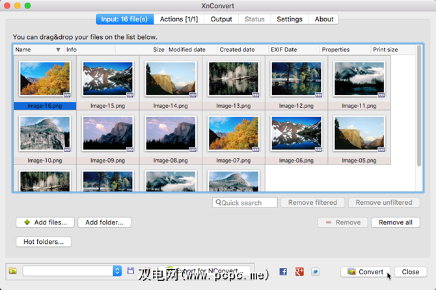Click the Print size column header
The image size is (436, 290).
click(393, 49)
